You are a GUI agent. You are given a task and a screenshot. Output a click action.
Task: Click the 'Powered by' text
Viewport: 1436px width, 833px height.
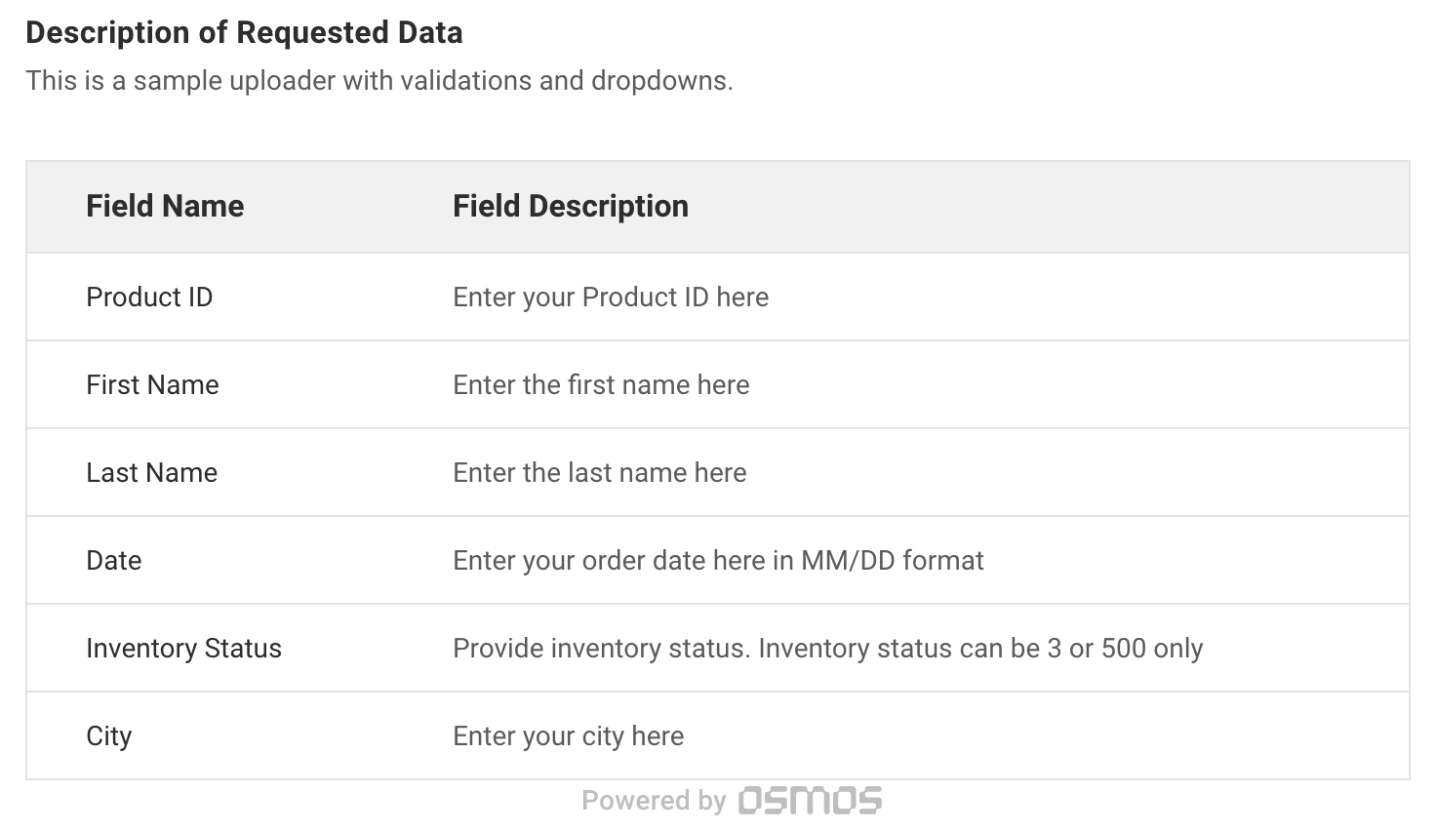tap(654, 801)
